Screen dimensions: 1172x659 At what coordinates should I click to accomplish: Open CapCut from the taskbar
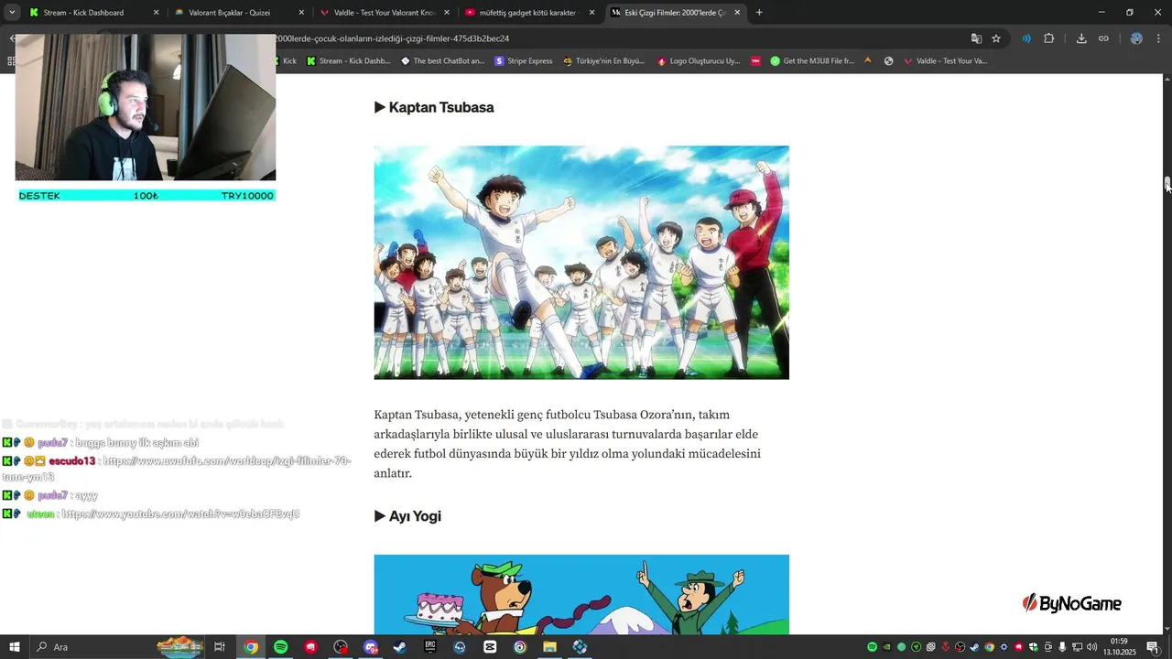[x=490, y=647]
